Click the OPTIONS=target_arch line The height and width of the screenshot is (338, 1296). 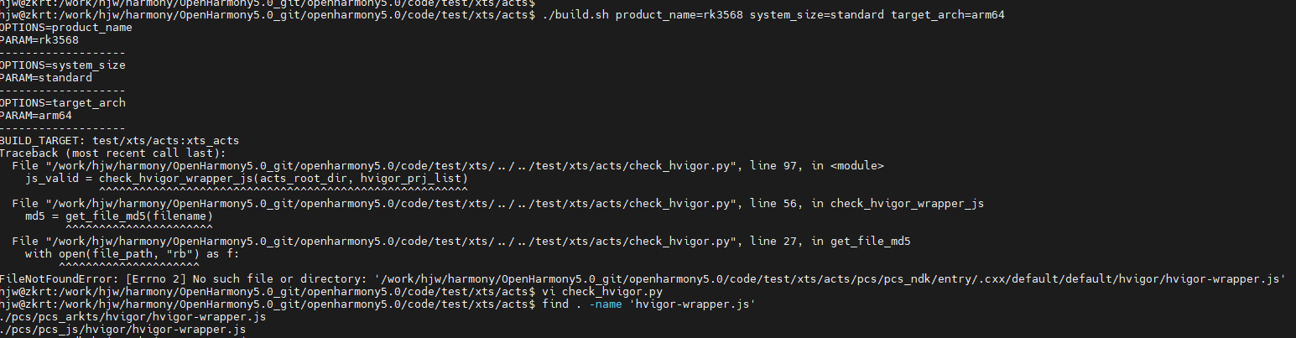62,102
